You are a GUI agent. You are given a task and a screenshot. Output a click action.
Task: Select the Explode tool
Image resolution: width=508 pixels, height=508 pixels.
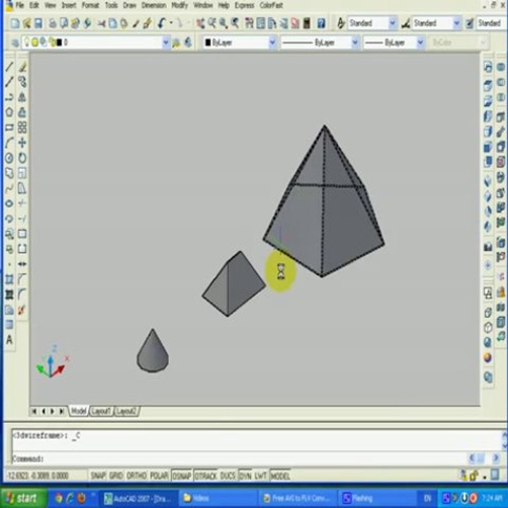pos(22,310)
